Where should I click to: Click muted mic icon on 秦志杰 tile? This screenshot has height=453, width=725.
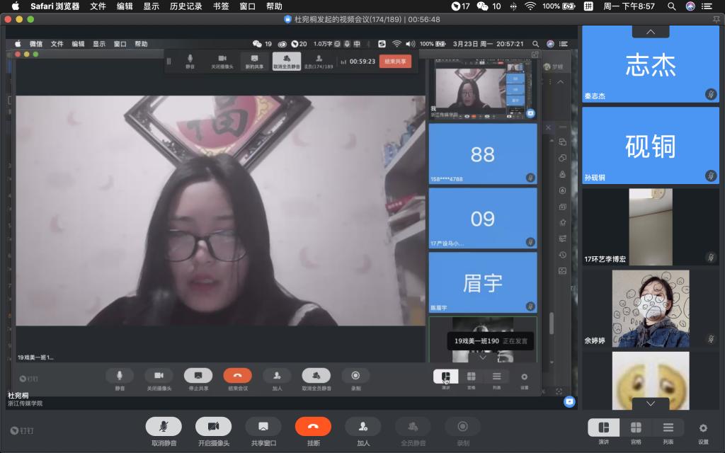(710, 94)
